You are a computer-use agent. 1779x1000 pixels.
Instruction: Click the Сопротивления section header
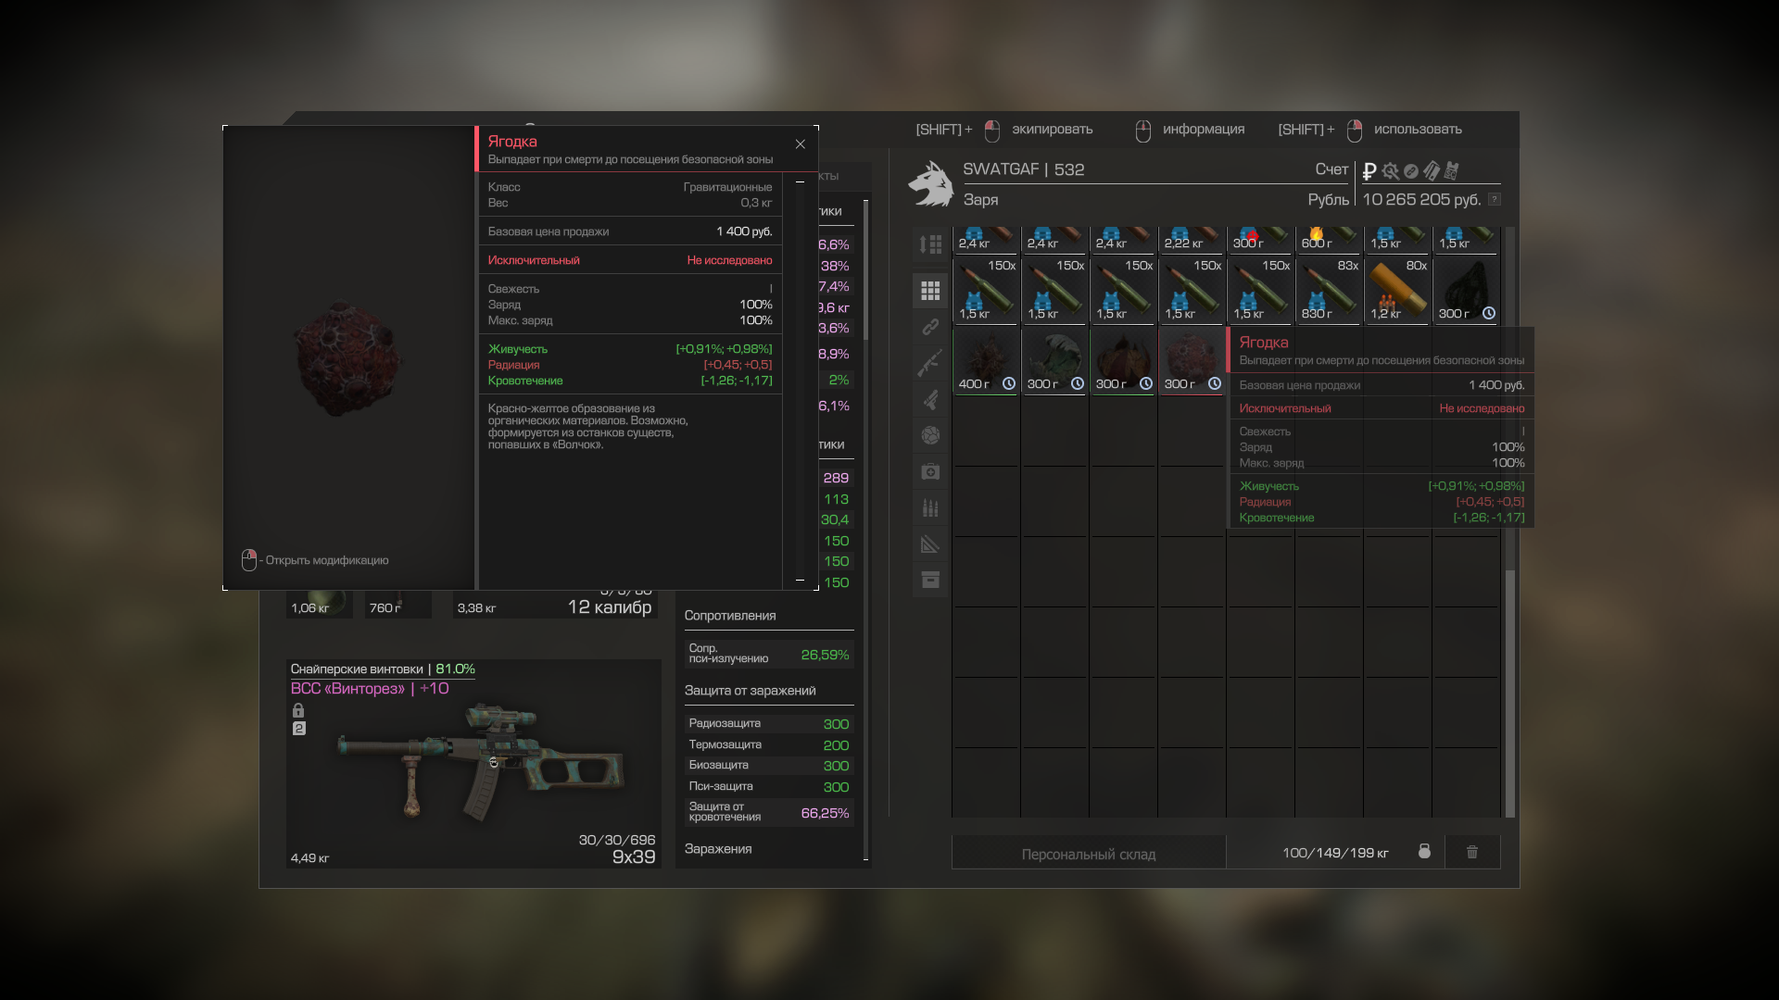(x=730, y=616)
